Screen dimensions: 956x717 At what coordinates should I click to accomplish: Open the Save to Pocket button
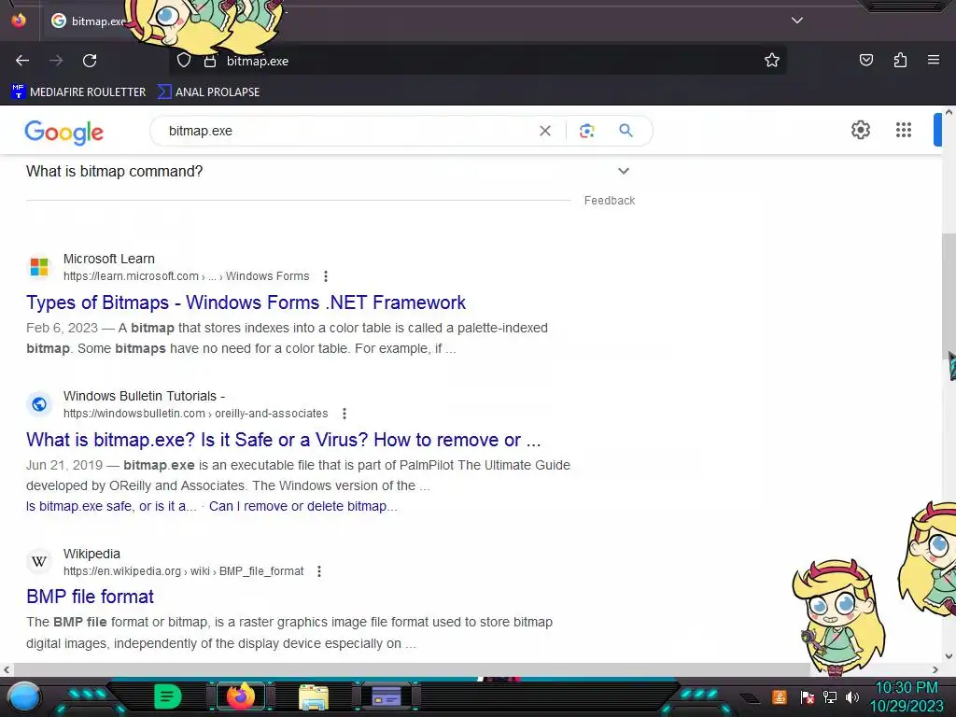(x=865, y=60)
